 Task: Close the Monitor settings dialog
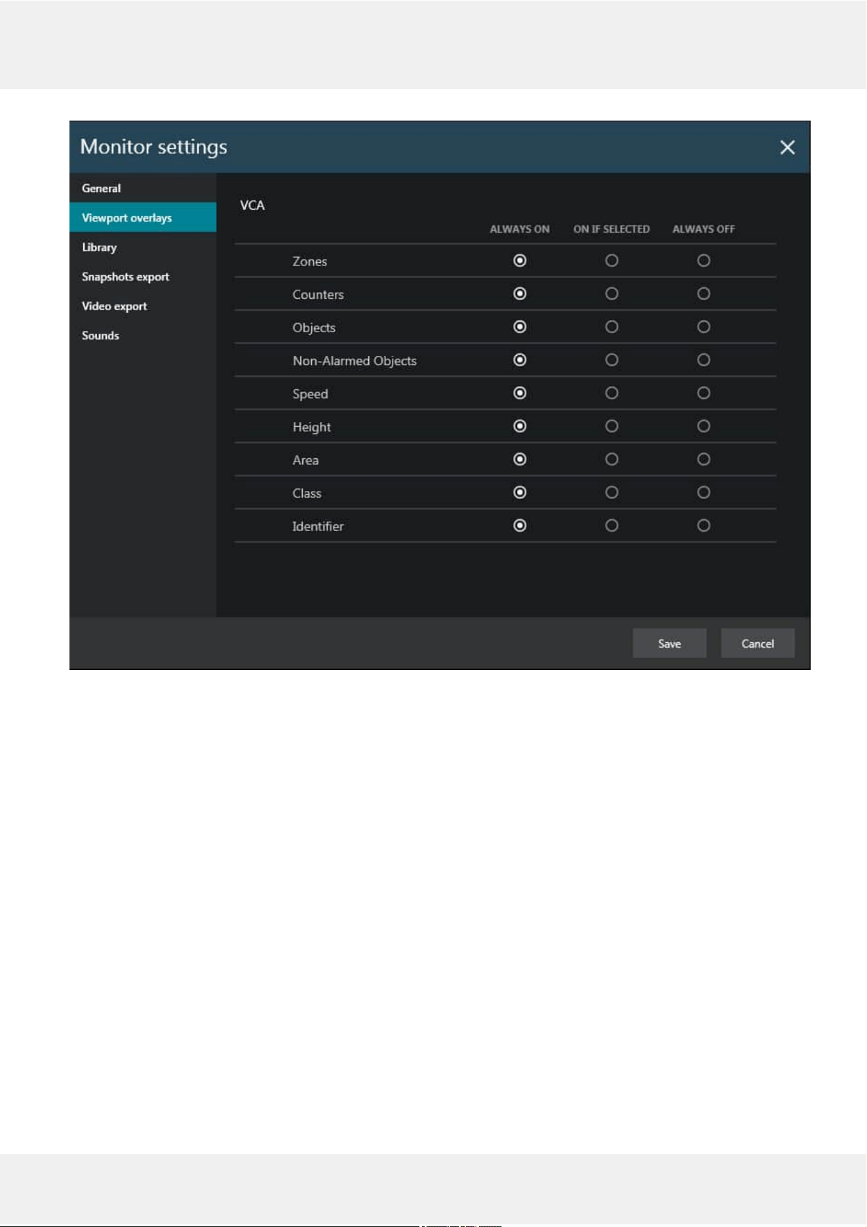point(787,147)
